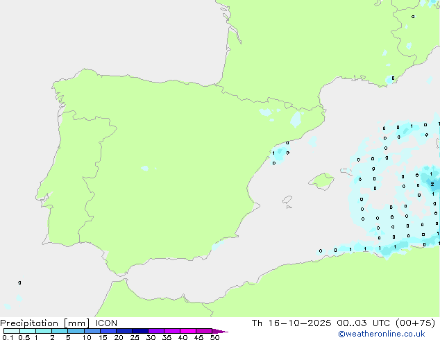Click the '50' legend scale label
440x340 pixels.
(214, 337)
